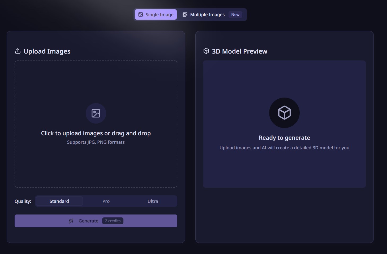
Task: Click the upload arrow icon beside Upload Images
Action: click(x=18, y=51)
